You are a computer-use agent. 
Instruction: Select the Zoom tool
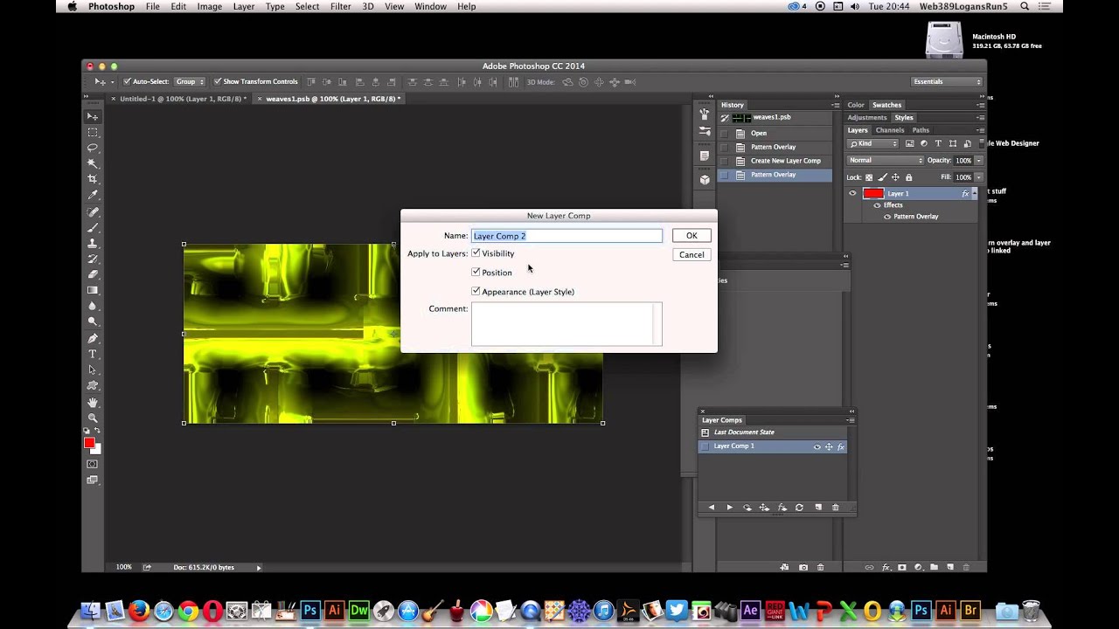tap(93, 418)
